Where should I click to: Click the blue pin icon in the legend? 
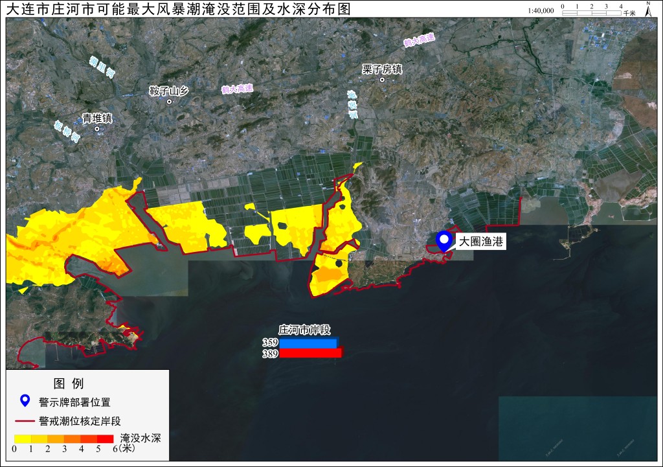pos(25,400)
